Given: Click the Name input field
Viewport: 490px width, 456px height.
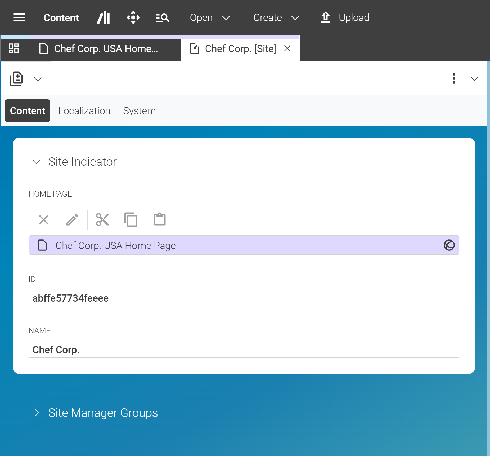Looking at the screenshot, I should coord(244,350).
